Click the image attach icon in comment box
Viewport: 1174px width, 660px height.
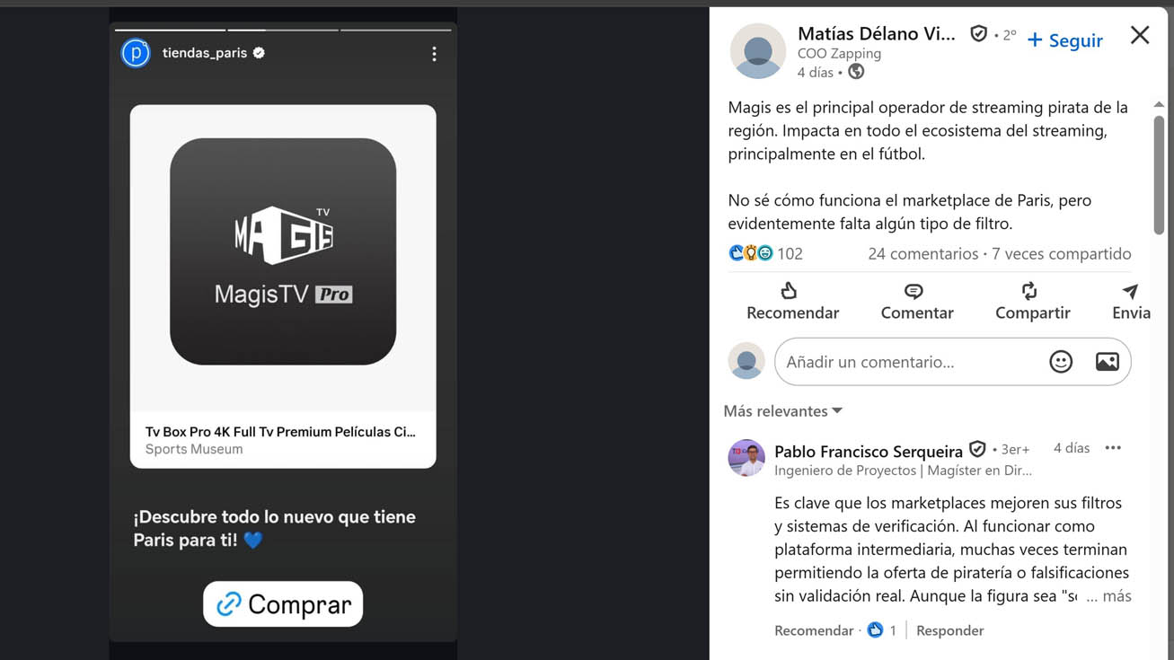point(1107,362)
